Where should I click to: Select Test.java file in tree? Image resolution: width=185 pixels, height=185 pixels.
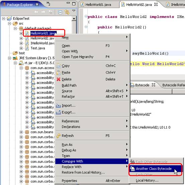(38, 48)
